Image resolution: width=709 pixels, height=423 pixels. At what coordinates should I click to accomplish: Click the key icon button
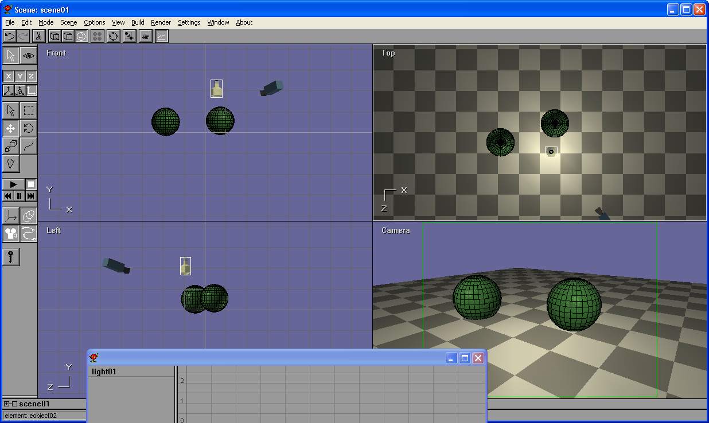click(11, 257)
